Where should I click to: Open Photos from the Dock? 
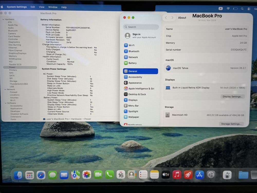[x=87, y=175]
